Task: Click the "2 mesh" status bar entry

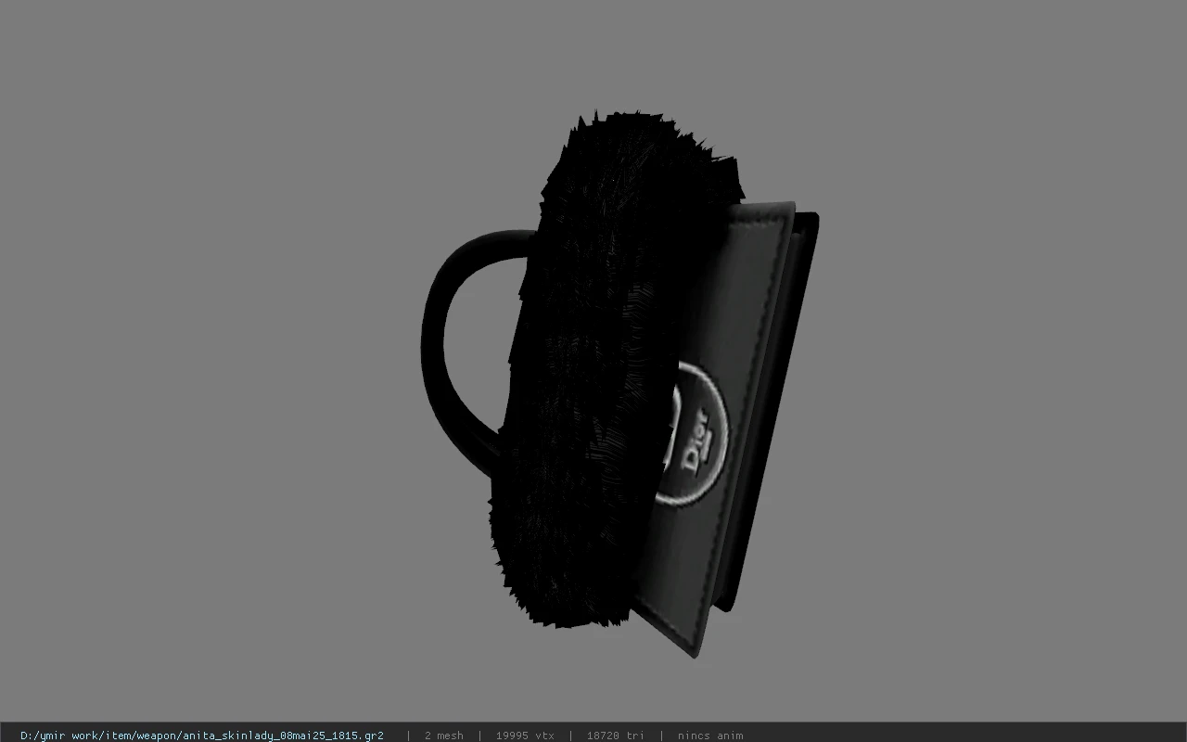Action: pos(444,736)
